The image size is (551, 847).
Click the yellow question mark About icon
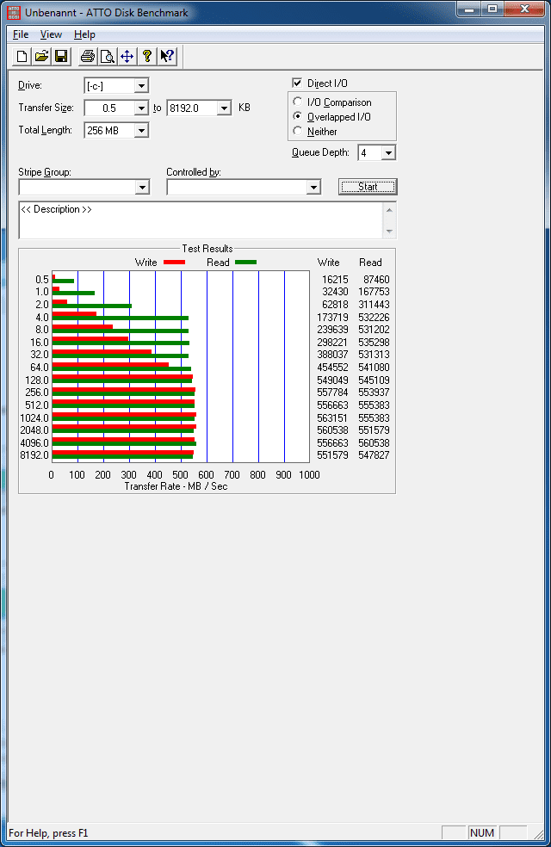[146, 56]
